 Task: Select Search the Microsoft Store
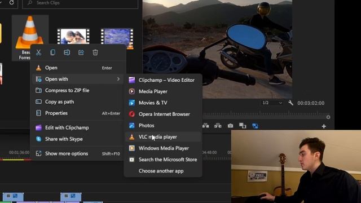pyautogui.click(x=163, y=160)
